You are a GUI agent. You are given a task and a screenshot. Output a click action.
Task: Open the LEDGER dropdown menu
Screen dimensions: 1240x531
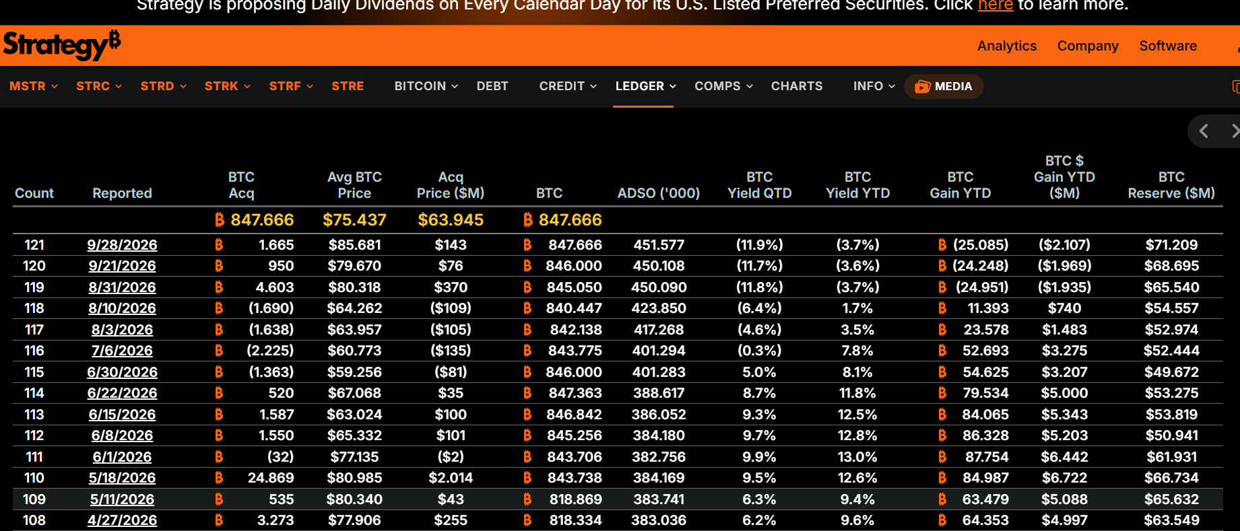click(645, 86)
